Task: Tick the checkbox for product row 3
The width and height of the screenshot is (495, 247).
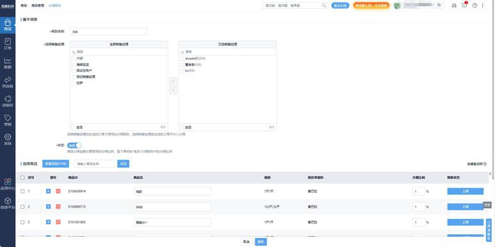Action: coord(22,222)
